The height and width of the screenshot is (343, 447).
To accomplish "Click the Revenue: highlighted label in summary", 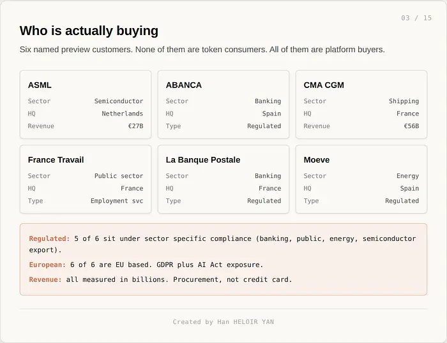I will [x=45, y=279].
